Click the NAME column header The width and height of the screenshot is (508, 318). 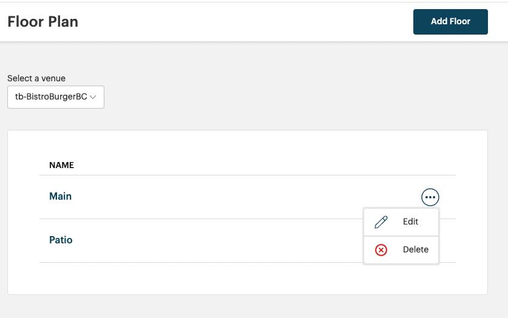click(x=61, y=165)
